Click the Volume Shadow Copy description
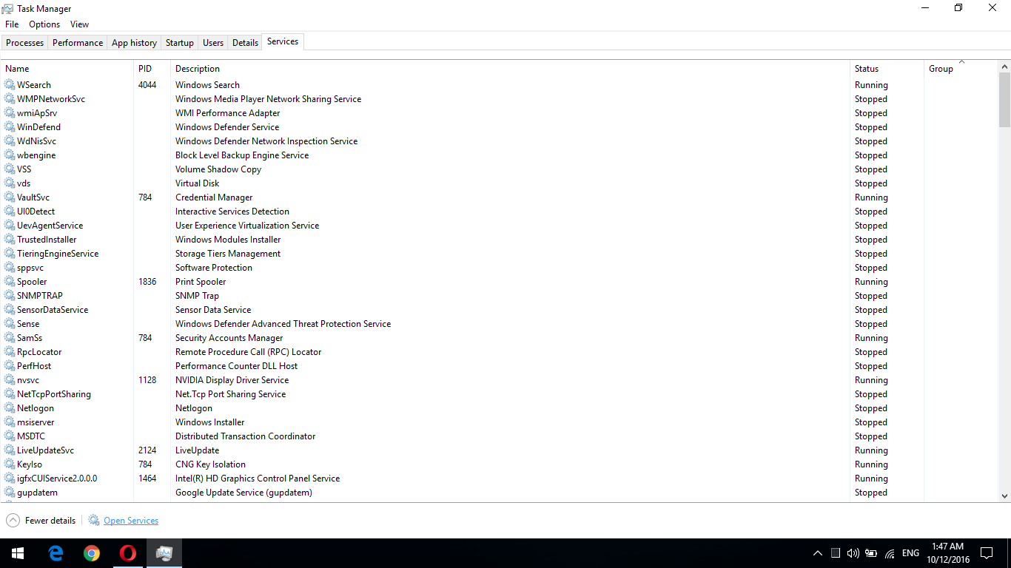The height and width of the screenshot is (568, 1011). [218, 169]
